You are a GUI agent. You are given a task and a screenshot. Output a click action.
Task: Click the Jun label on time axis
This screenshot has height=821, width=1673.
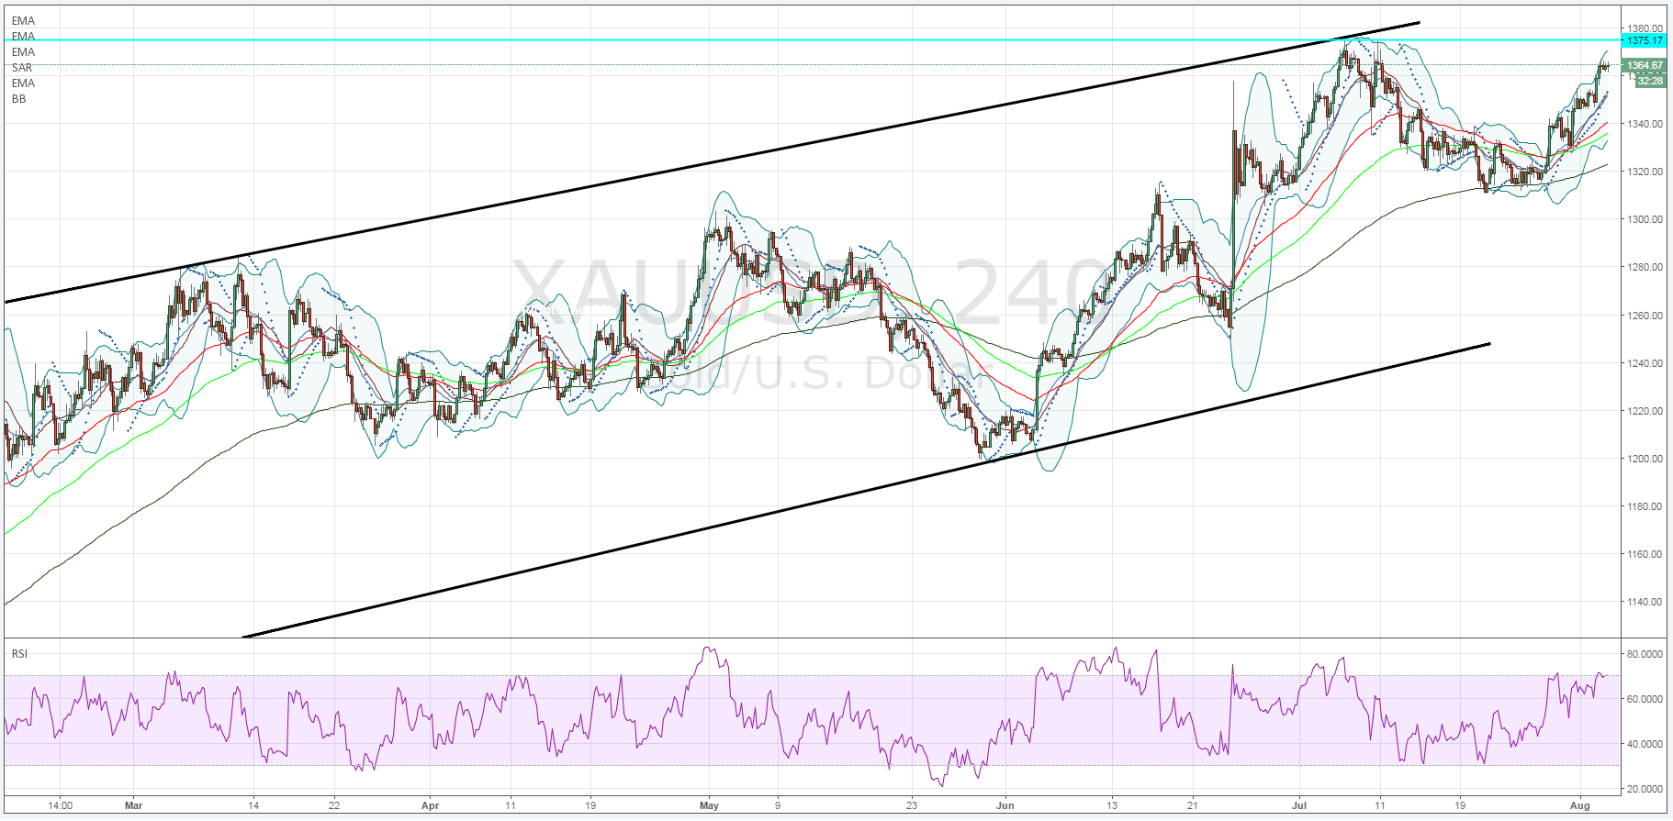click(1005, 806)
